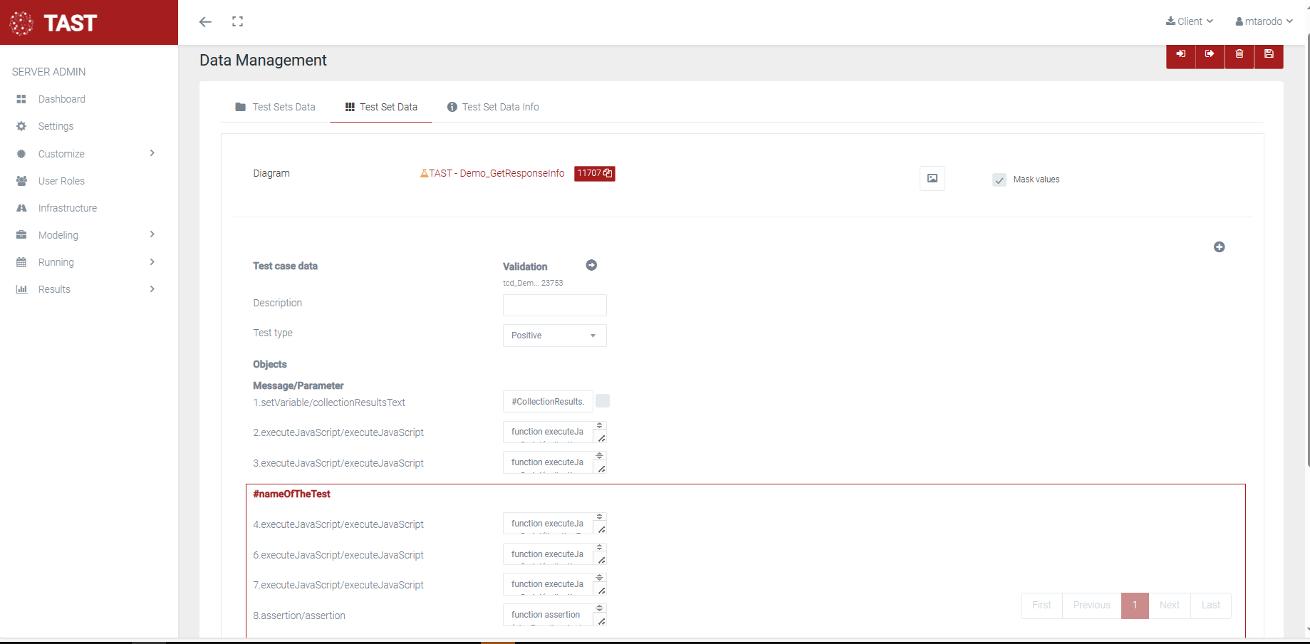Click the red export arrow icon
1310x644 pixels.
[x=1210, y=54]
